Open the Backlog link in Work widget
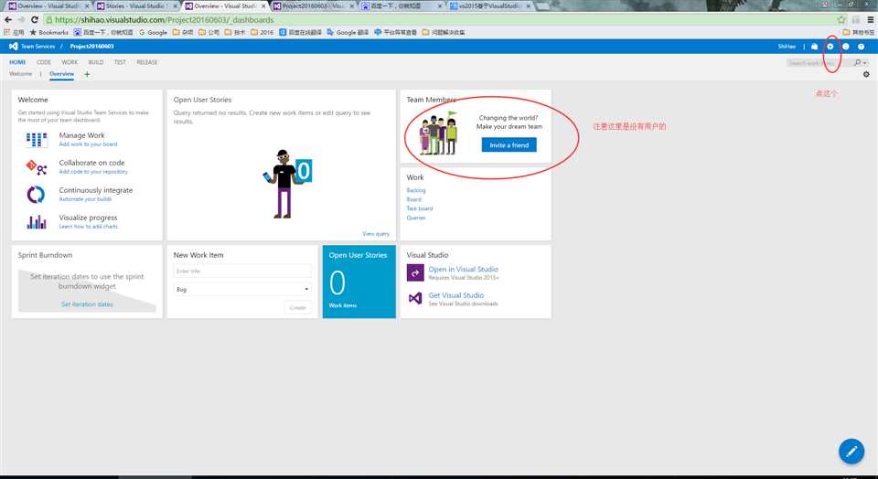 pos(416,190)
